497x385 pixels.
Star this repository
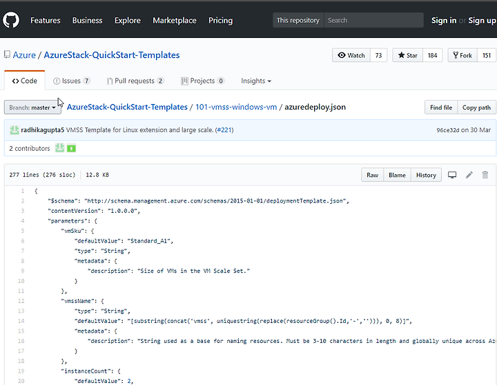point(408,55)
